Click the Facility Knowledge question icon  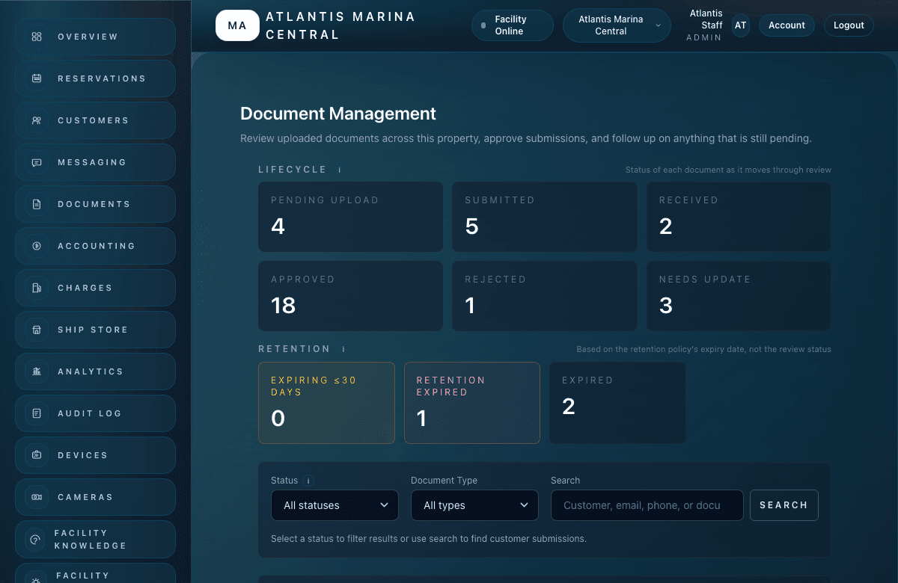pyautogui.click(x=34, y=539)
